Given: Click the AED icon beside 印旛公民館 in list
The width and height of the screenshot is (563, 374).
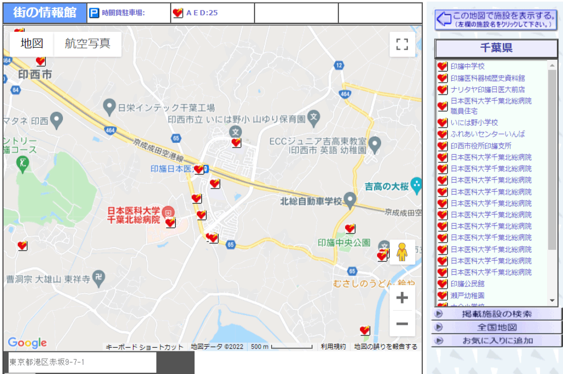Looking at the screenshot, I should pos(443,284).
